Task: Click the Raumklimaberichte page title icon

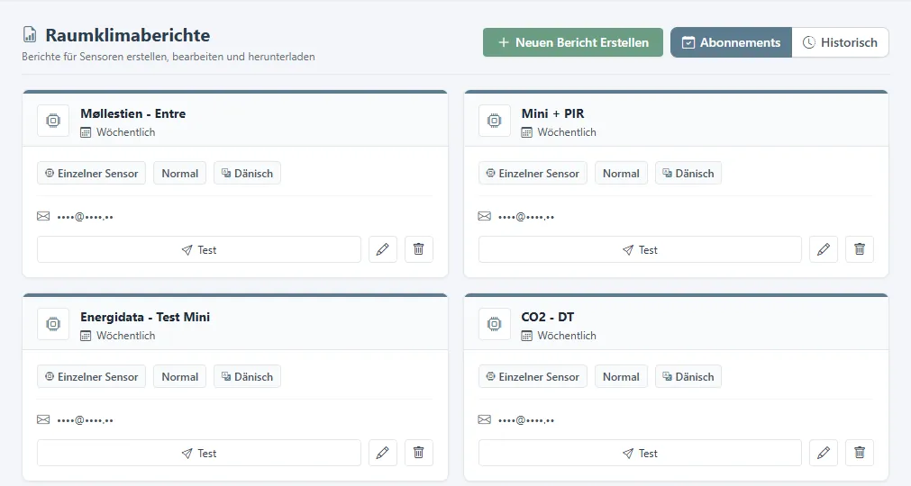Action: (30, 35)
